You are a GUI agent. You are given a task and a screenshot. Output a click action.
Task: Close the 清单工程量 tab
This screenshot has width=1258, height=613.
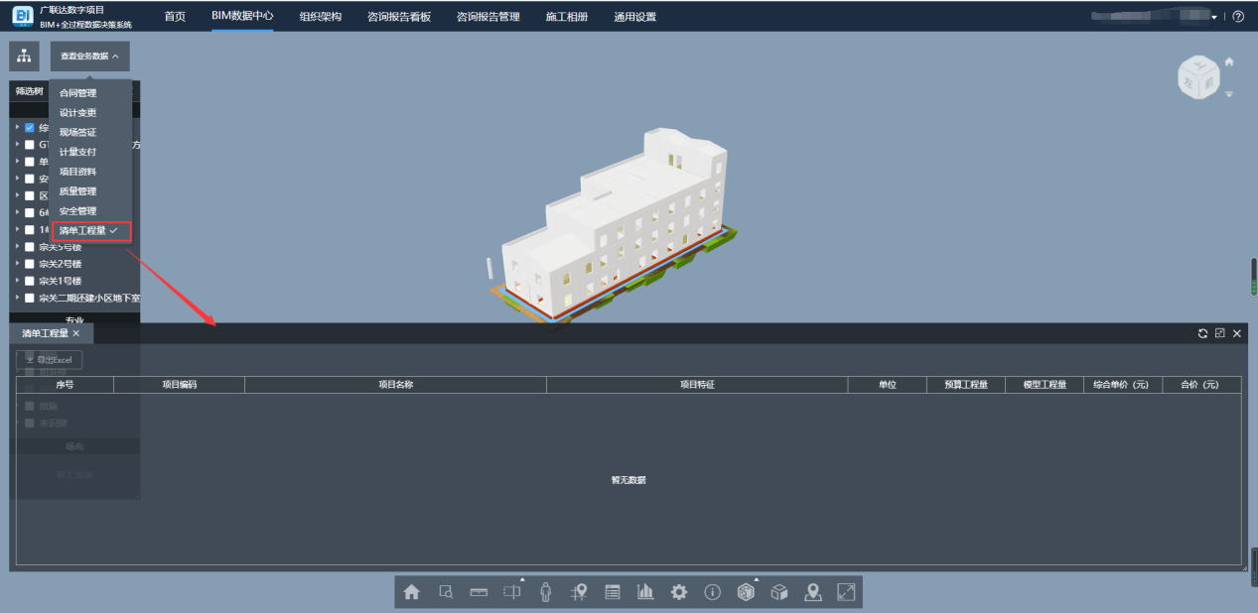(76, 333)
